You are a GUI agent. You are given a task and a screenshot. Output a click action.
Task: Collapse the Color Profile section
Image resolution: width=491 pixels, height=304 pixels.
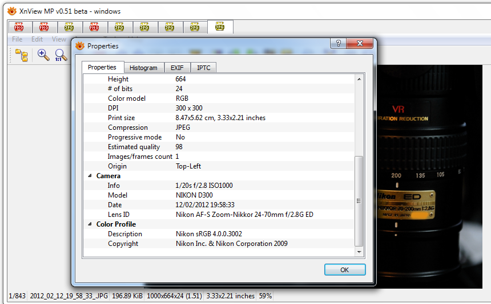click(x=90, y=224)
